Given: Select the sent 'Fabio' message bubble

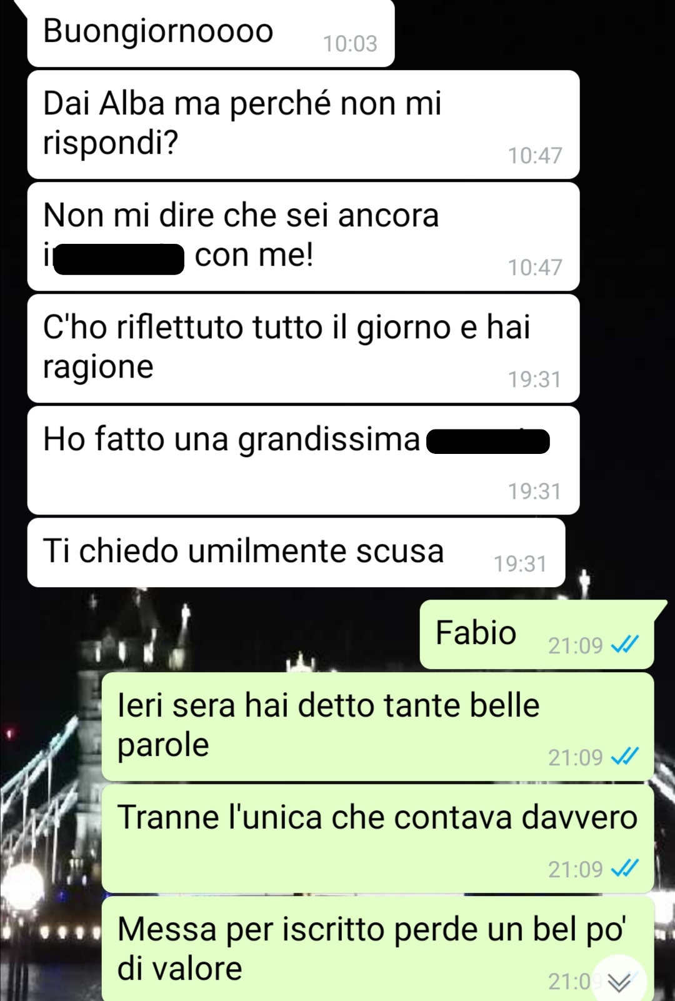Looking at the screenshot, I should click(x=537, y=634).
